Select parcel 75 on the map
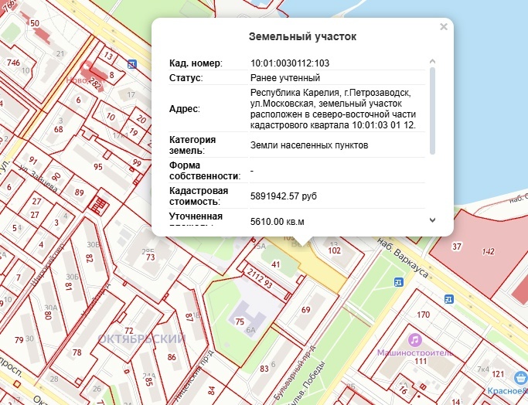This screenshot has height=405, width=528. pyautogui.click(x=240, y=322)
